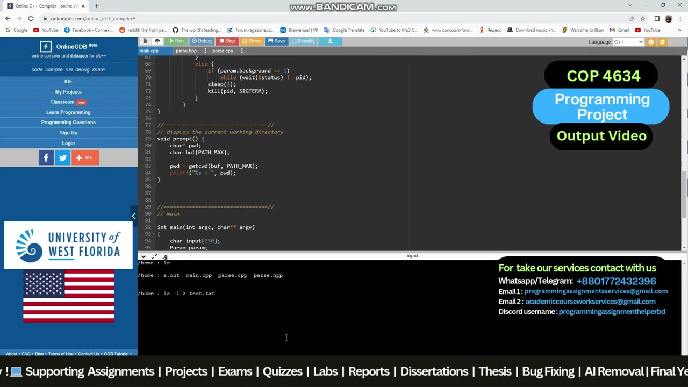Open the tab search chevron
The width and height of the screenshot is (688, 387).
pyautogui.click(x=630, y=5)
